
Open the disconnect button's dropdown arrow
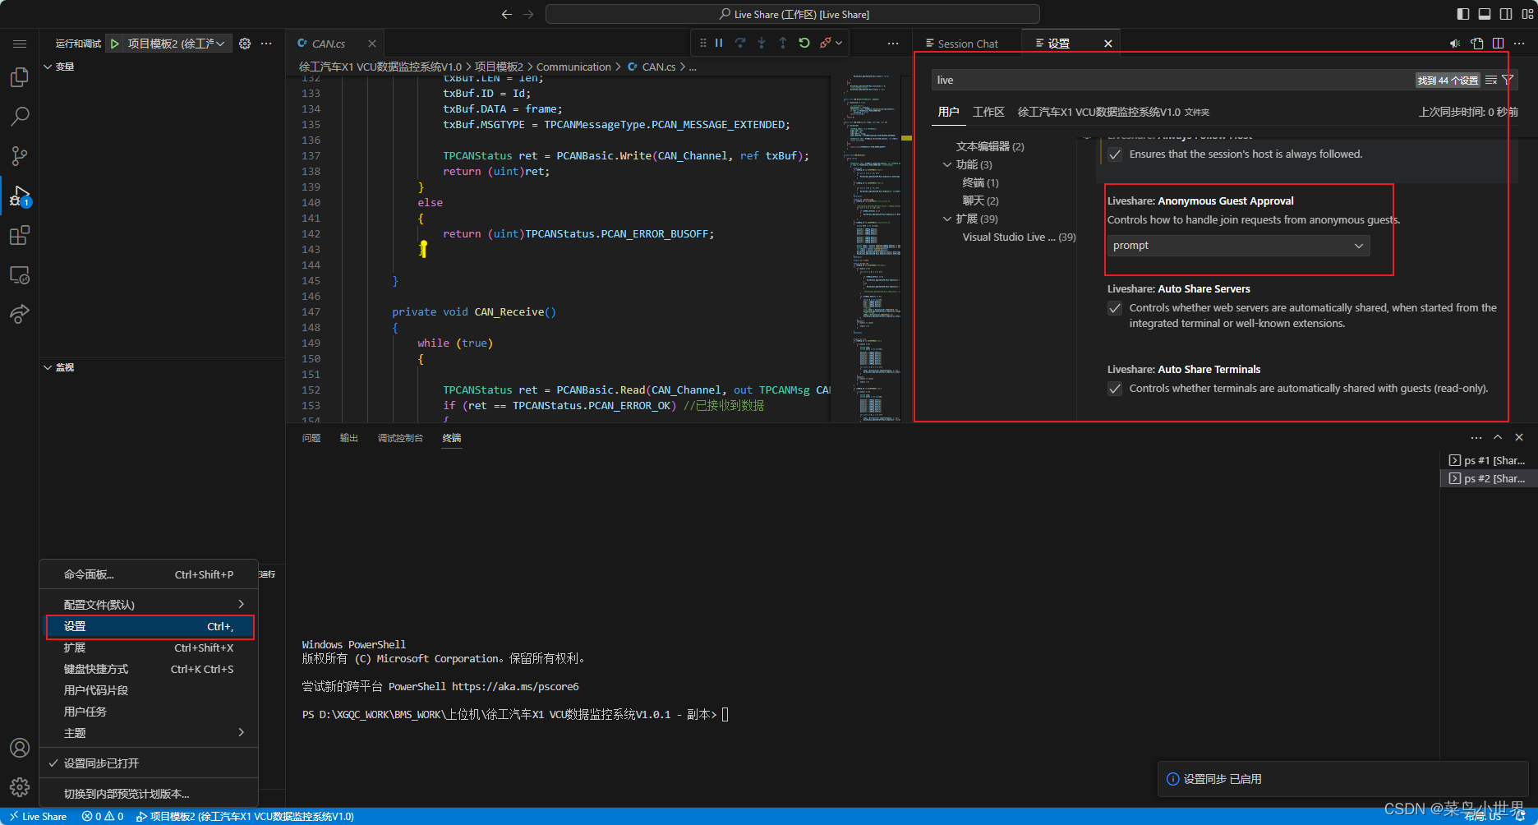coord(839,43)
